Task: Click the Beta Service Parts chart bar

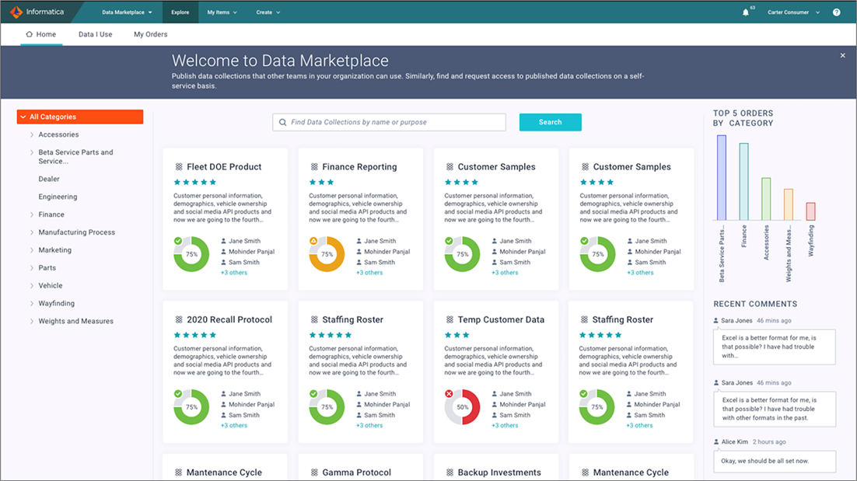Action: [722, 178]
